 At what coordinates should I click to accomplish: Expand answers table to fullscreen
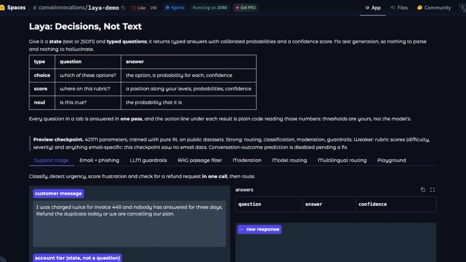tap(432, 189)
